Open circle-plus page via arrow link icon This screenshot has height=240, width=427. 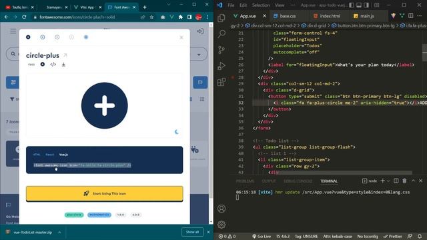coord(65,55)
